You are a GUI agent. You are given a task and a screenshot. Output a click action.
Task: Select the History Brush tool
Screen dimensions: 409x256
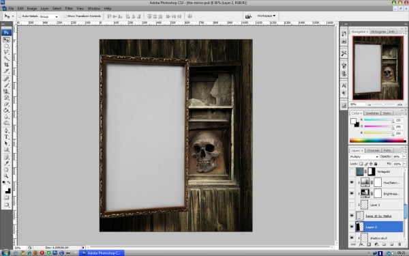(x=6, y=98)
